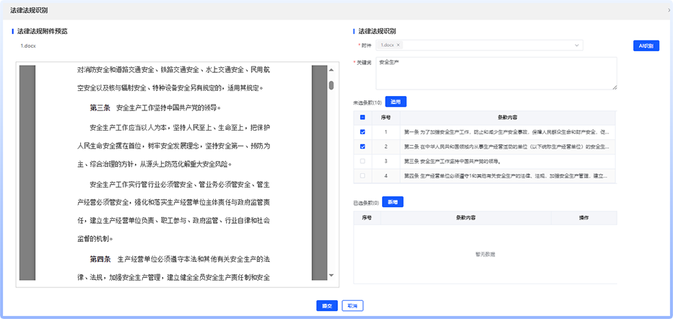Click the 第四条 heading in document preview
This screenshot has width=673, height=319.
[100, 259]
